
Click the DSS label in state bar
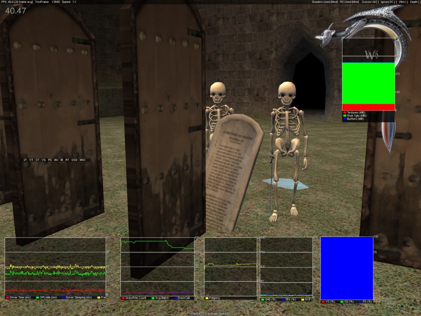(74, 160)
